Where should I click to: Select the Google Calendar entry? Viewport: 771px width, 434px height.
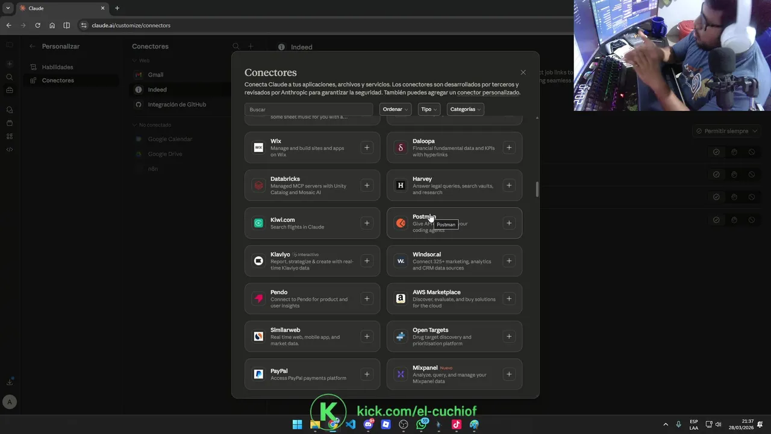tap(179, 139)
